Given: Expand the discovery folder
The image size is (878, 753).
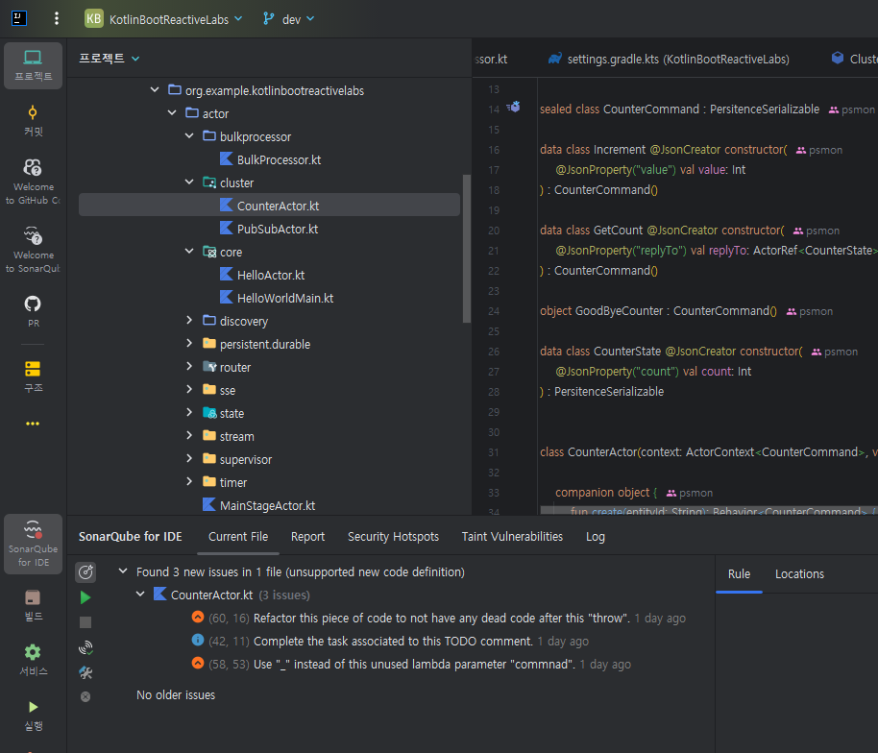Looking at the screenshot, I should click(x=189, y=321).
